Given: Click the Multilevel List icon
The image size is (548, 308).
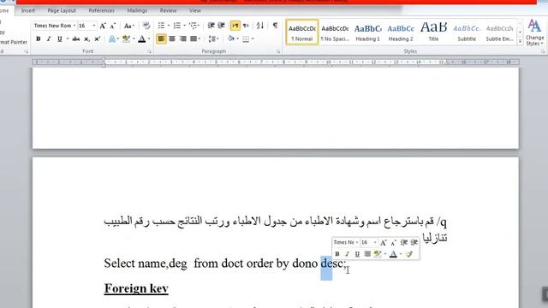Looking at the screenshot, I should point(193,26).
